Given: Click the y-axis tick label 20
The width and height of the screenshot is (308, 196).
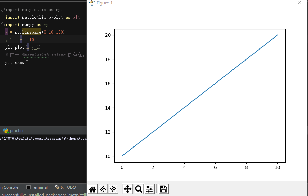Looking at the screenshot, I should tap(108, 35).
